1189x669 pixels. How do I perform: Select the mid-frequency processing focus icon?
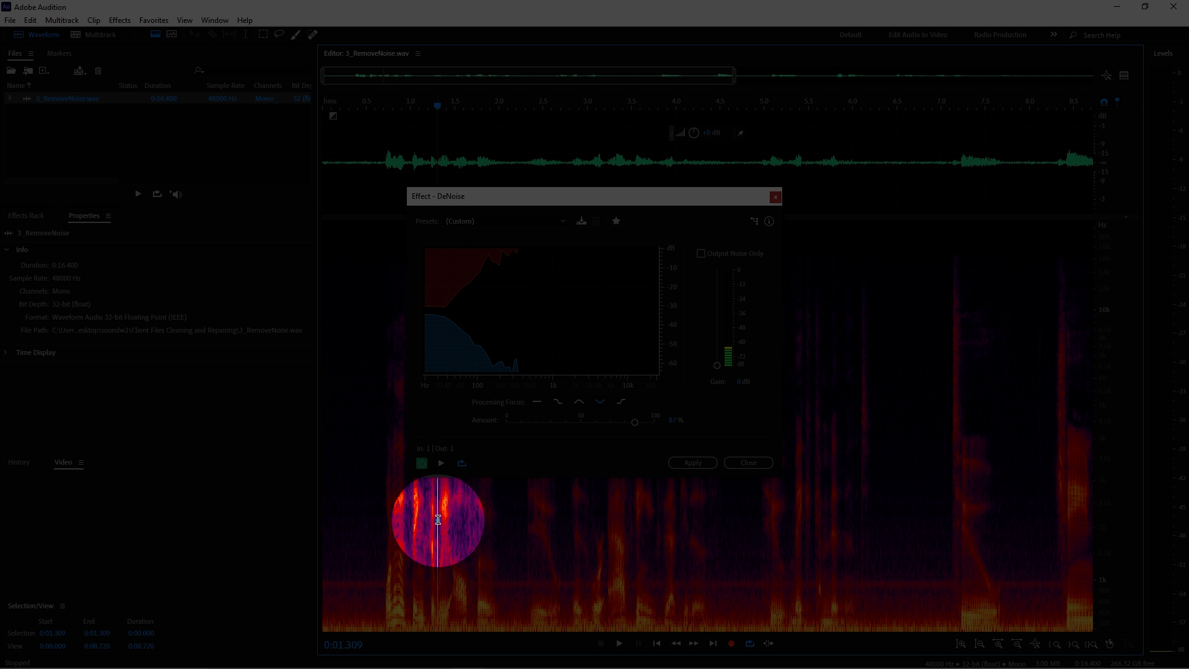(x=579, y=402)
